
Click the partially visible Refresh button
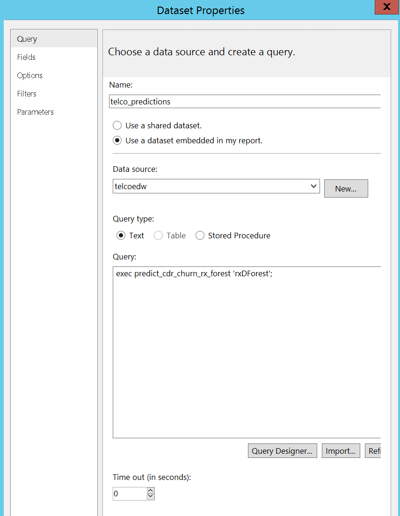tap(373, 451)
